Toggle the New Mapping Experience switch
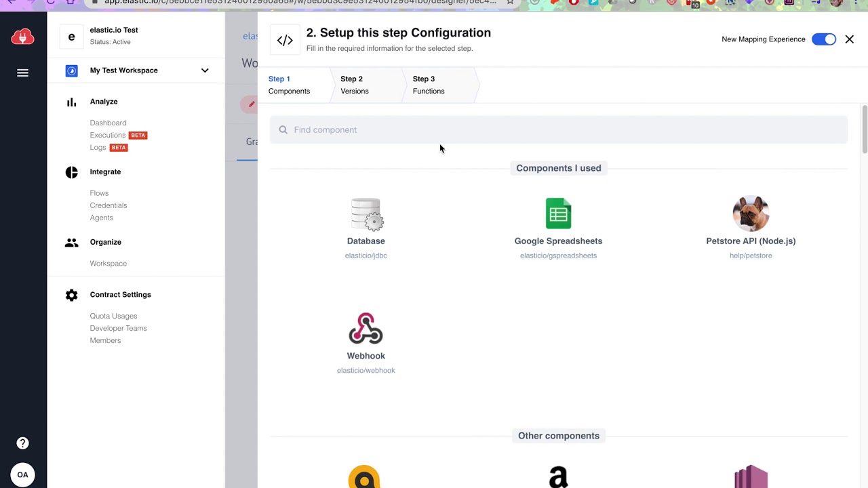Image resolution: width=868 pixels, height=488 pixels. tap(824, 39)
